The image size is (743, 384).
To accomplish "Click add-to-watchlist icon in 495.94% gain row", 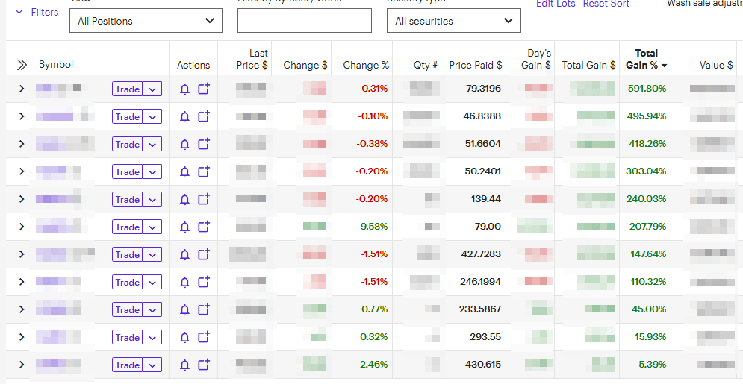I will 204,117.
